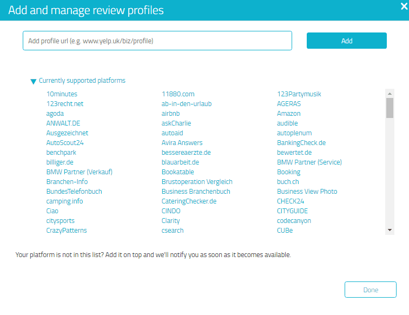409x315 pixels.
Task: Select the AGERAS platform
Action: 289,104
